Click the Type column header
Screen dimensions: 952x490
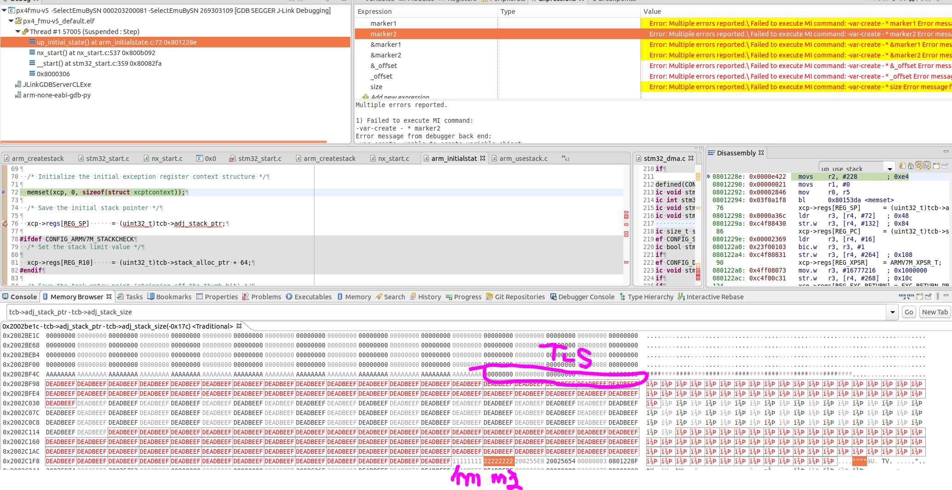508,11
